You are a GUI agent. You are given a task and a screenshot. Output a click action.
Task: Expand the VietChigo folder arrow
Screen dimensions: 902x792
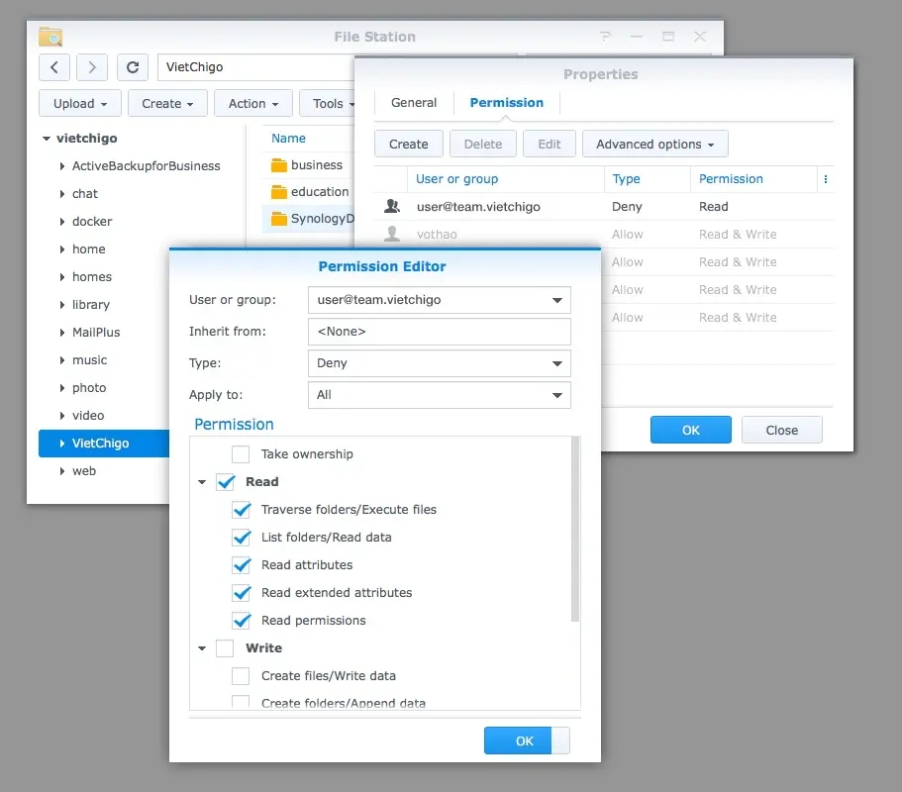pos(62,444)
